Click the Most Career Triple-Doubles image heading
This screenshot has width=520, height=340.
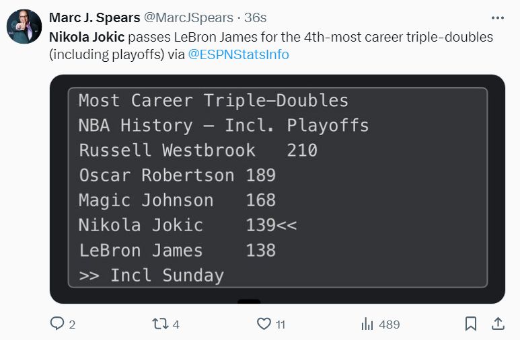tap(213, 100)
